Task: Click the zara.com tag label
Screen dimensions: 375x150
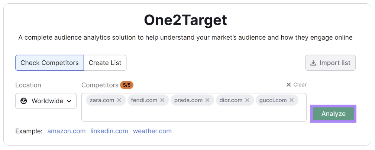Action: pos(102,100)
